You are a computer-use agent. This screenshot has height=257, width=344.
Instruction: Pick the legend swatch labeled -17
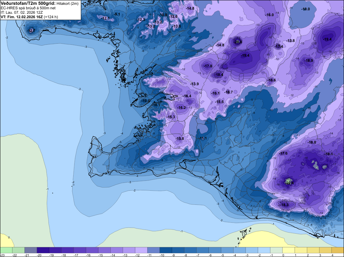point(80,250)
